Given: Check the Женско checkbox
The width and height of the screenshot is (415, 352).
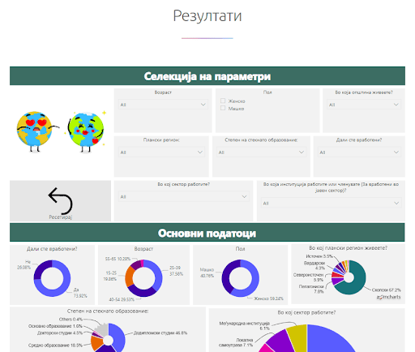Looking at the screenshot, I should 223,101.
